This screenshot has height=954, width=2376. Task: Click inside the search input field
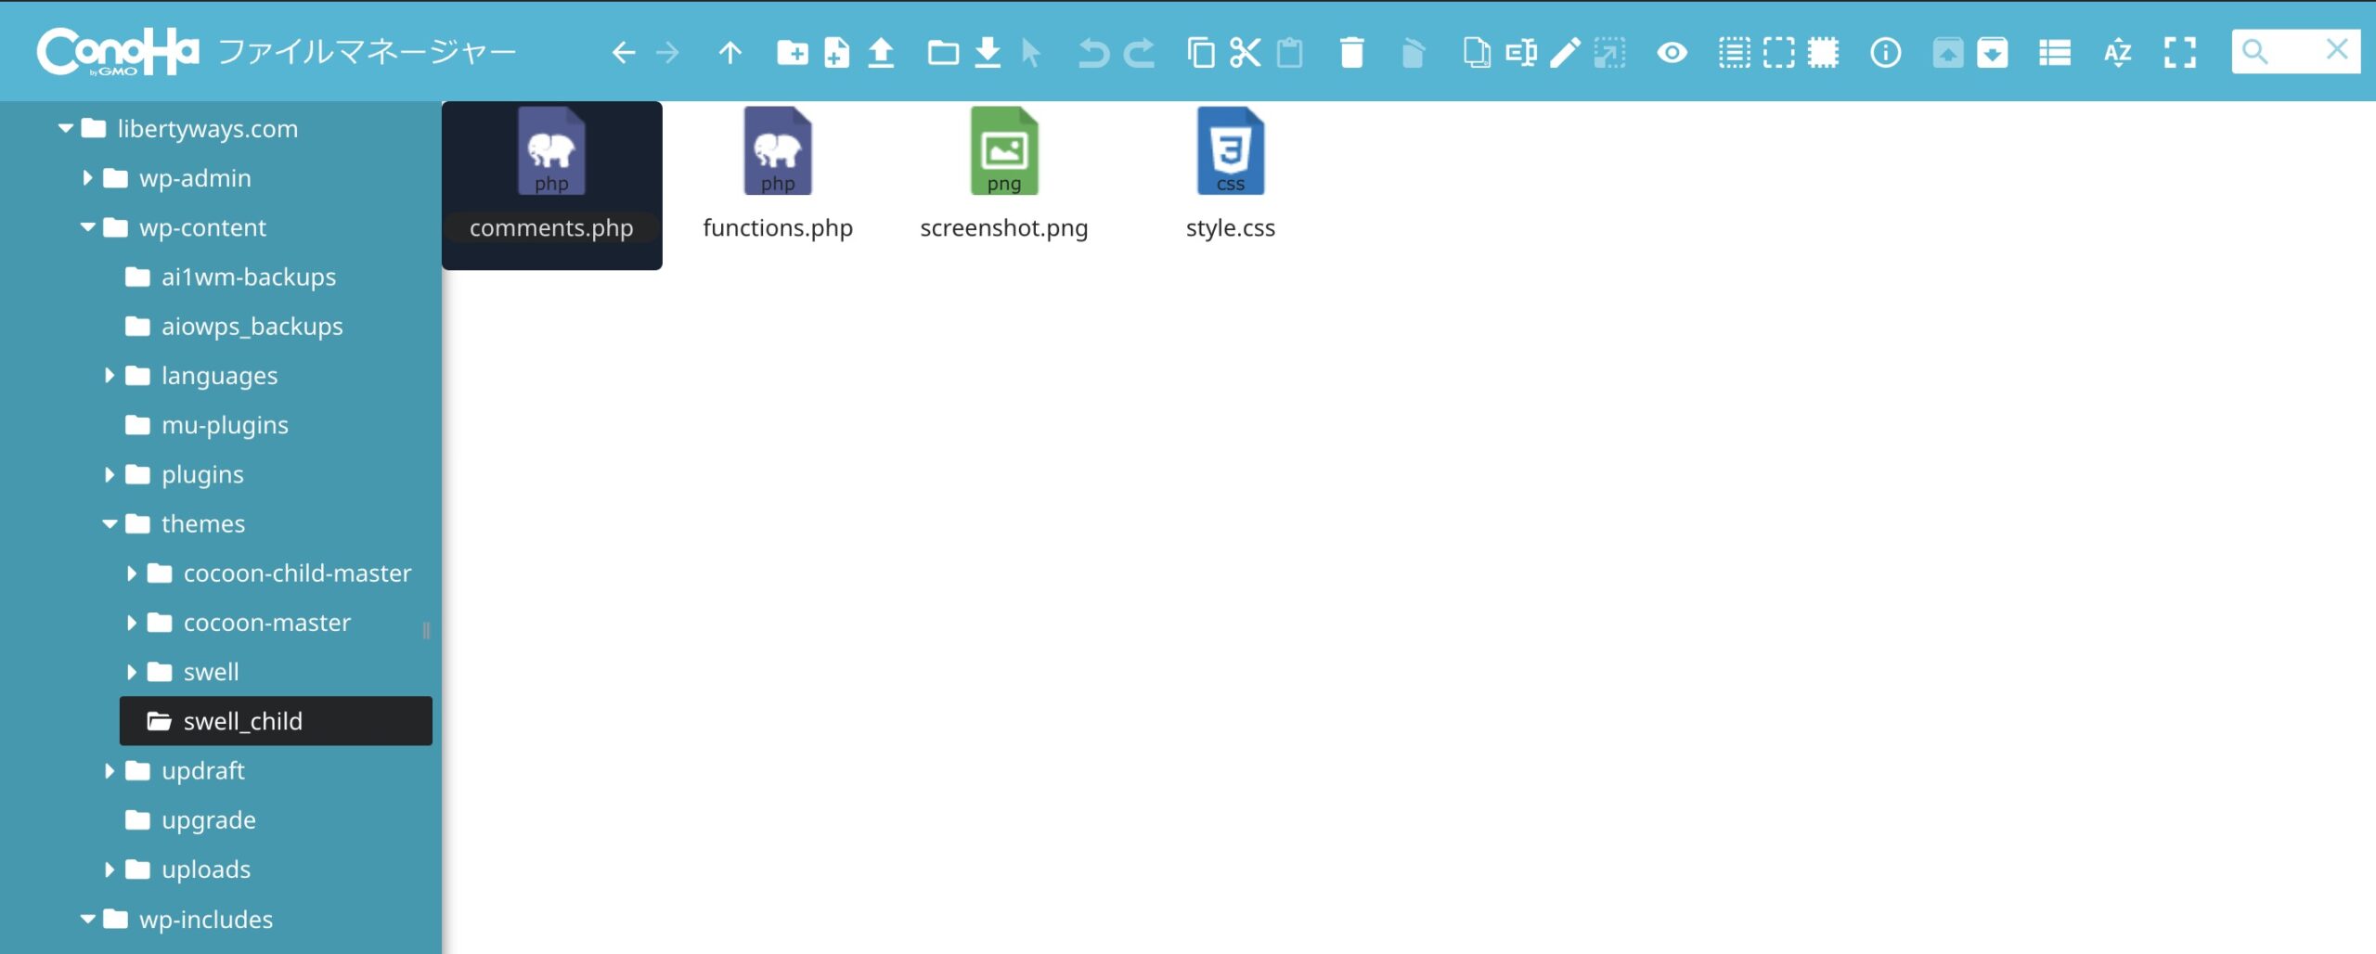(2295, 51)
